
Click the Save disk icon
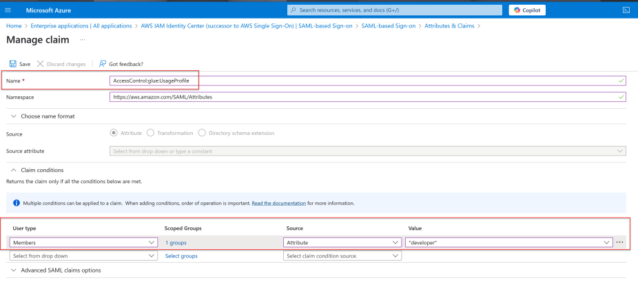12,64
